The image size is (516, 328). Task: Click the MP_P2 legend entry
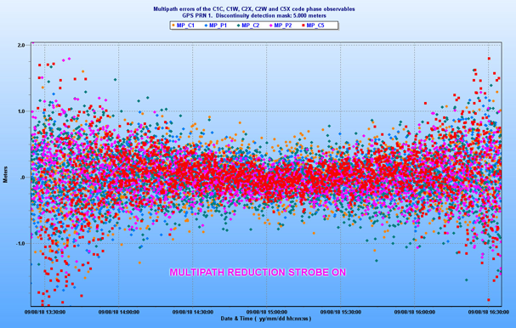(281, 25)
